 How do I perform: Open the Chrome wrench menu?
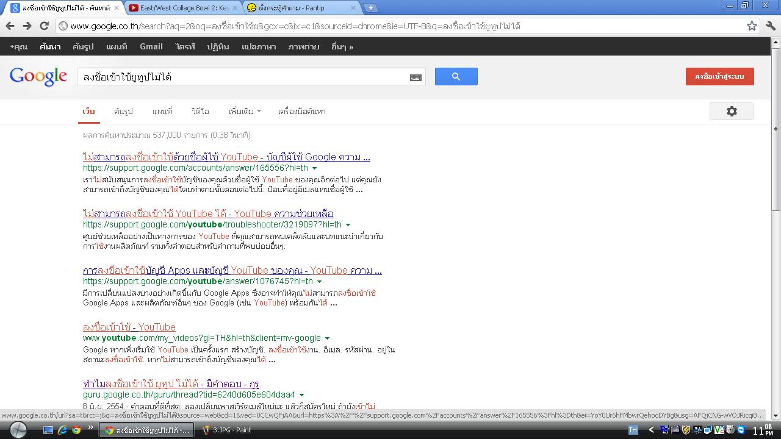[770, 26]
